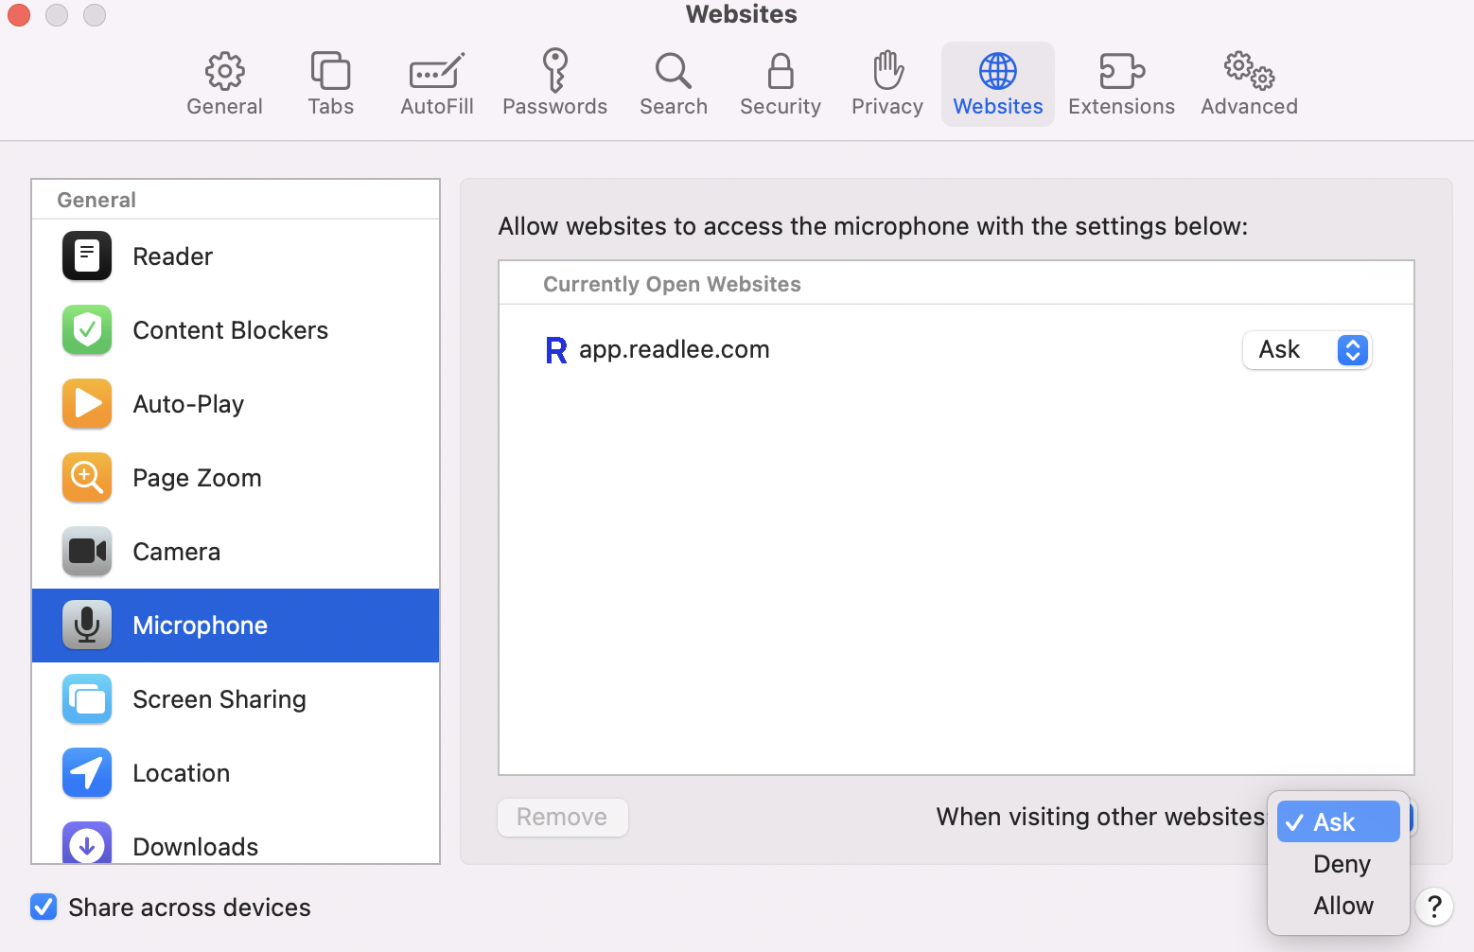Open the Extensions puzzle-piece tab
Screen dimensions: 1474x952
click(x=1121, y=84)
